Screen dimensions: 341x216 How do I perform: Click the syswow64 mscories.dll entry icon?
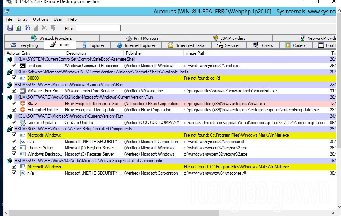pyautogui.click(x=23, y=173)
